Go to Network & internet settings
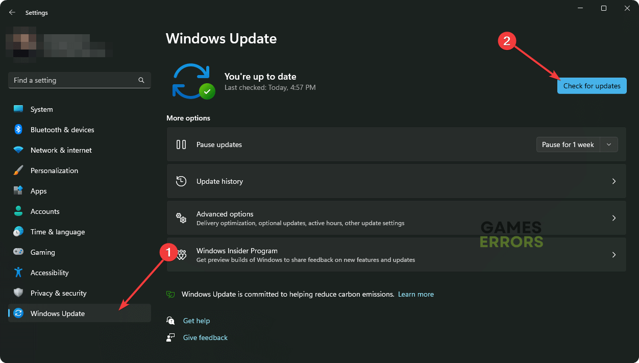The width and height of the screenshot is (639, 363). pos(80,150)
